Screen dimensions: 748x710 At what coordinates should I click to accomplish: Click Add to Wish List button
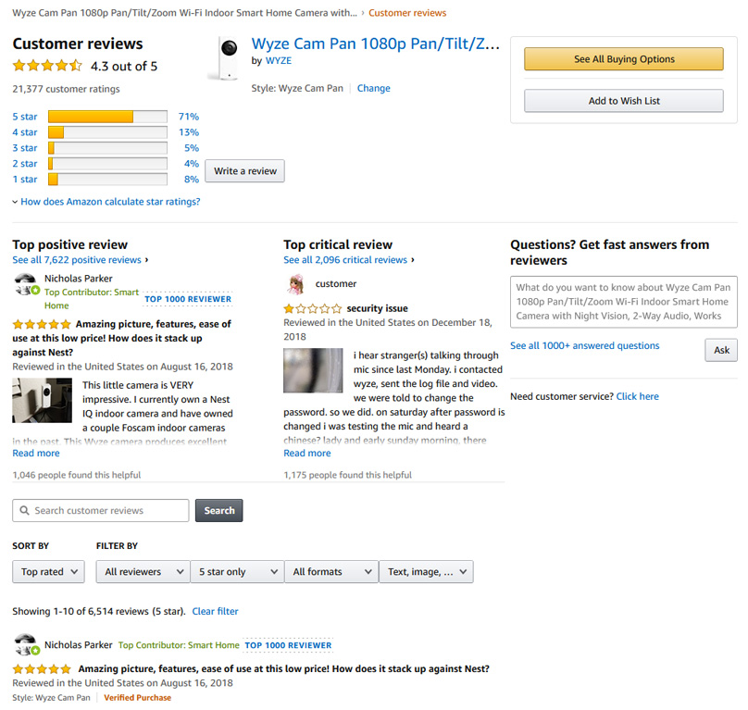[x=624, y=101]
